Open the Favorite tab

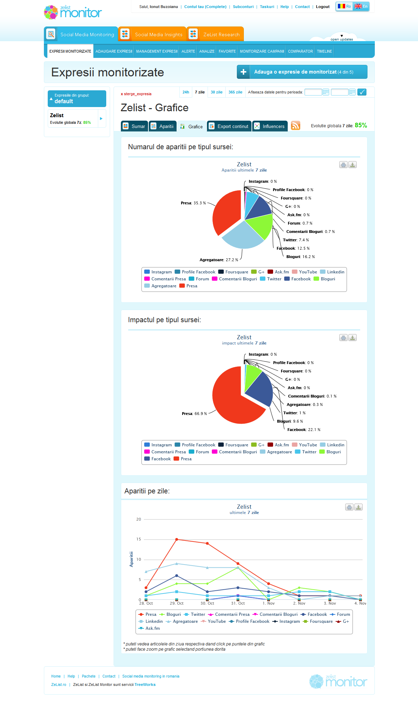tap(227, 51)
